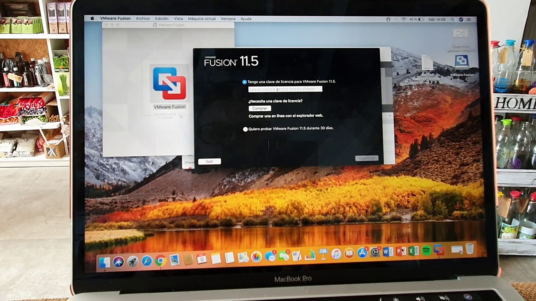Open Spotify in the Dock
Screen dimensions: 536x301
427,250
